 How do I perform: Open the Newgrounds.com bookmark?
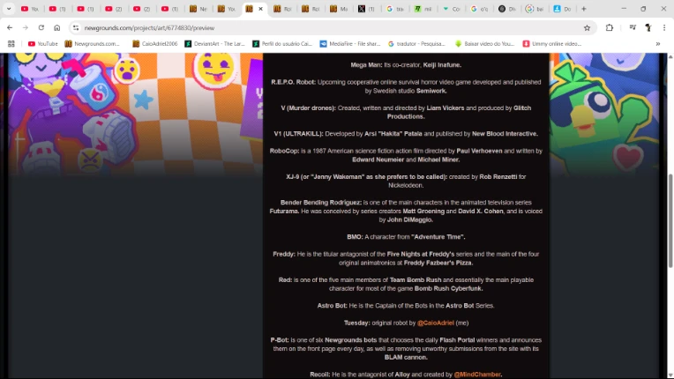(92, 44)
